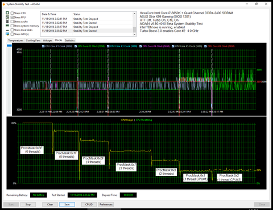
Task: Open the Preferences dialog
Action: (x=106, y=204)
